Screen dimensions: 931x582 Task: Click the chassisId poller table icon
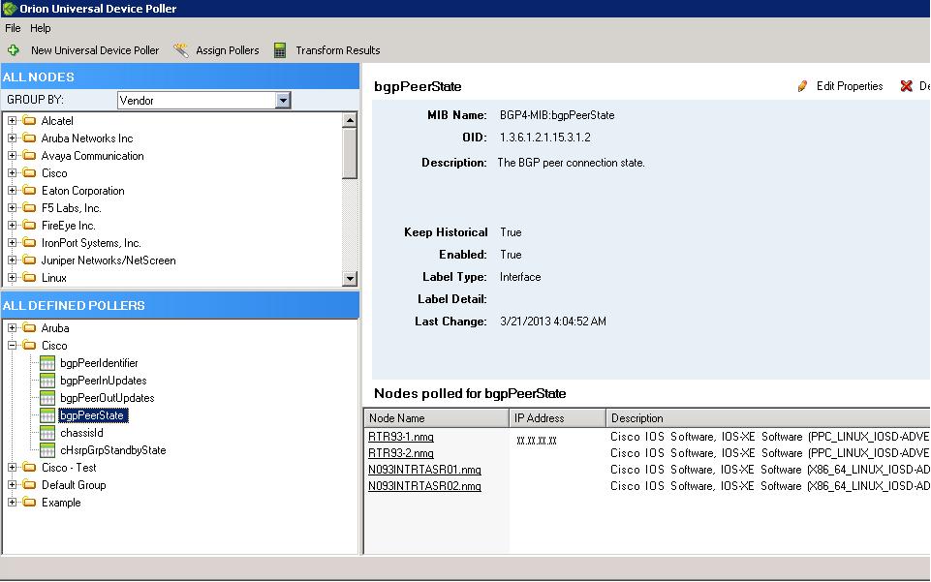tap(47, 433)
